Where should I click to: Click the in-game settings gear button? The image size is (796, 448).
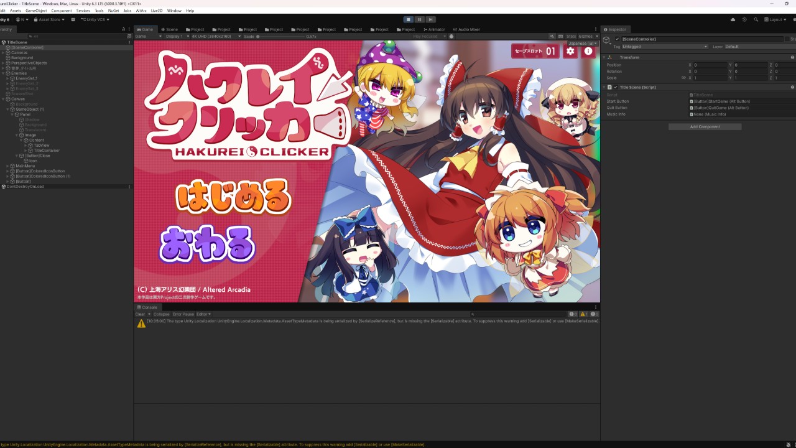click(570, 51)
